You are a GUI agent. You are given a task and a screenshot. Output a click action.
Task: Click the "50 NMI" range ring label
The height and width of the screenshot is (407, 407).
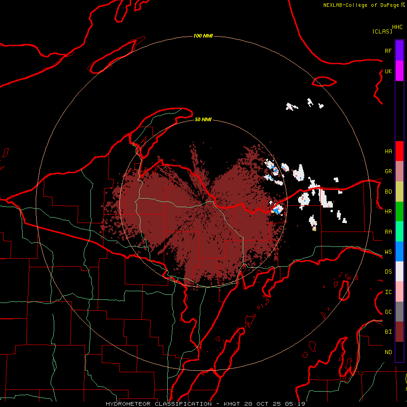point(203,119)
